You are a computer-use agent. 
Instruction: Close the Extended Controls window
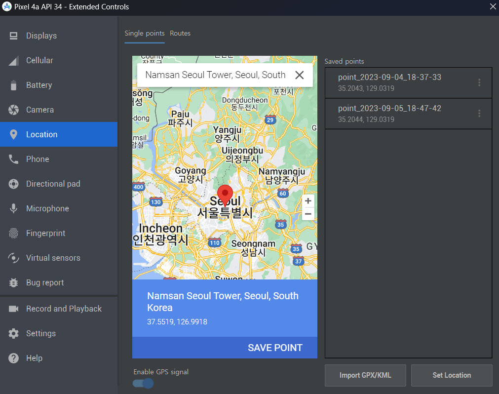(x=493, y=6)
